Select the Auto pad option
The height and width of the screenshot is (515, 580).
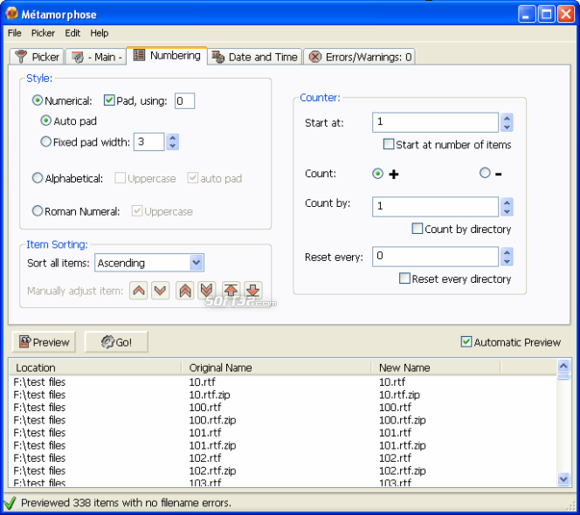[x=45, y=120]
